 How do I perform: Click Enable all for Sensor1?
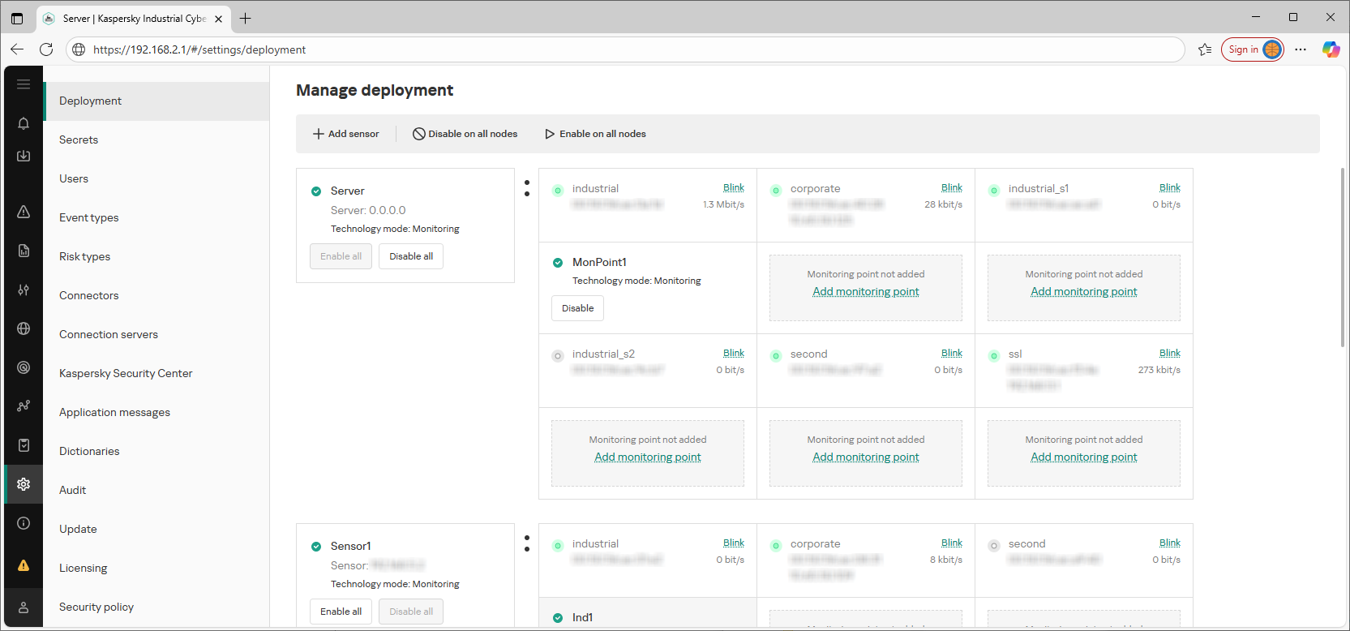341,612
